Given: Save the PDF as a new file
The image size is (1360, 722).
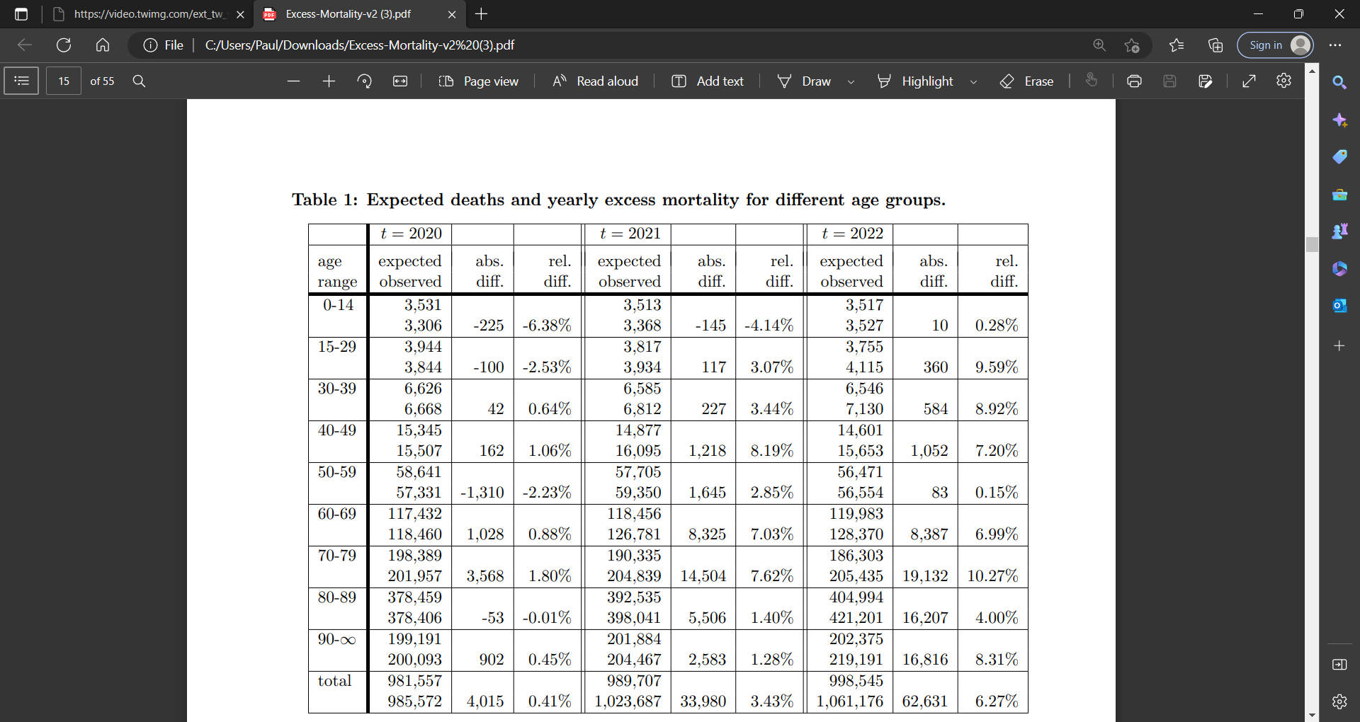Looking at the screenshot, I should (x=1205, y=81).
